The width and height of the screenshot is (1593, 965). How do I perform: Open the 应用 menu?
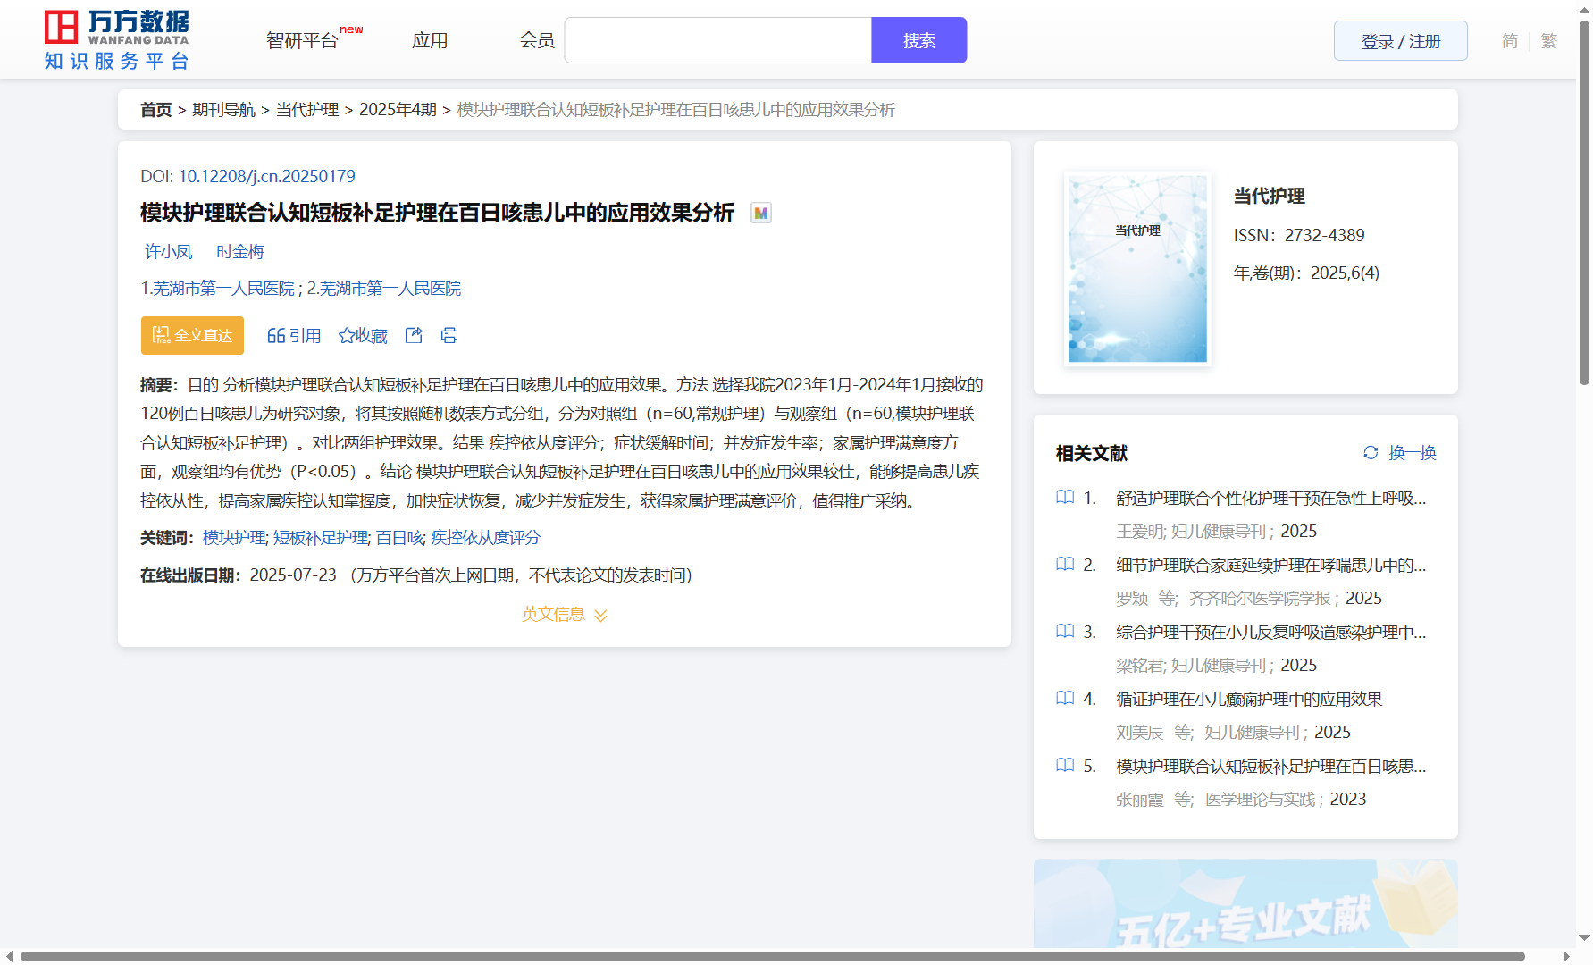(430, 41)
